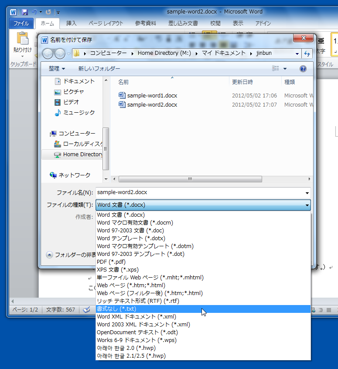
Task: Click the Help question mark icon
Action: (303, 68)
